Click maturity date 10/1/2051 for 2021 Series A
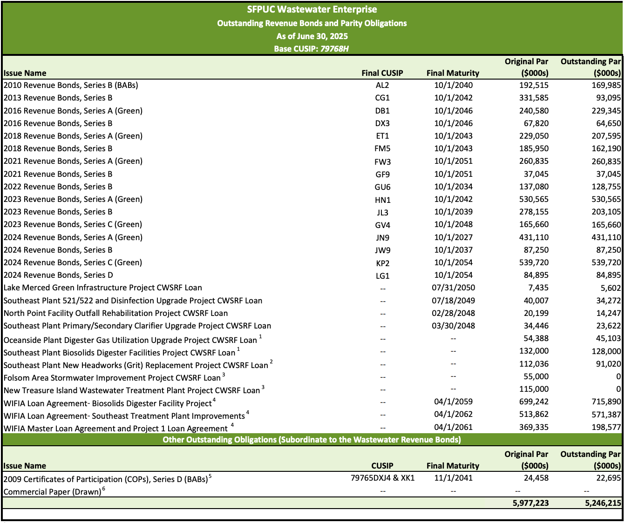625x523 pixels. pos(452,161)
